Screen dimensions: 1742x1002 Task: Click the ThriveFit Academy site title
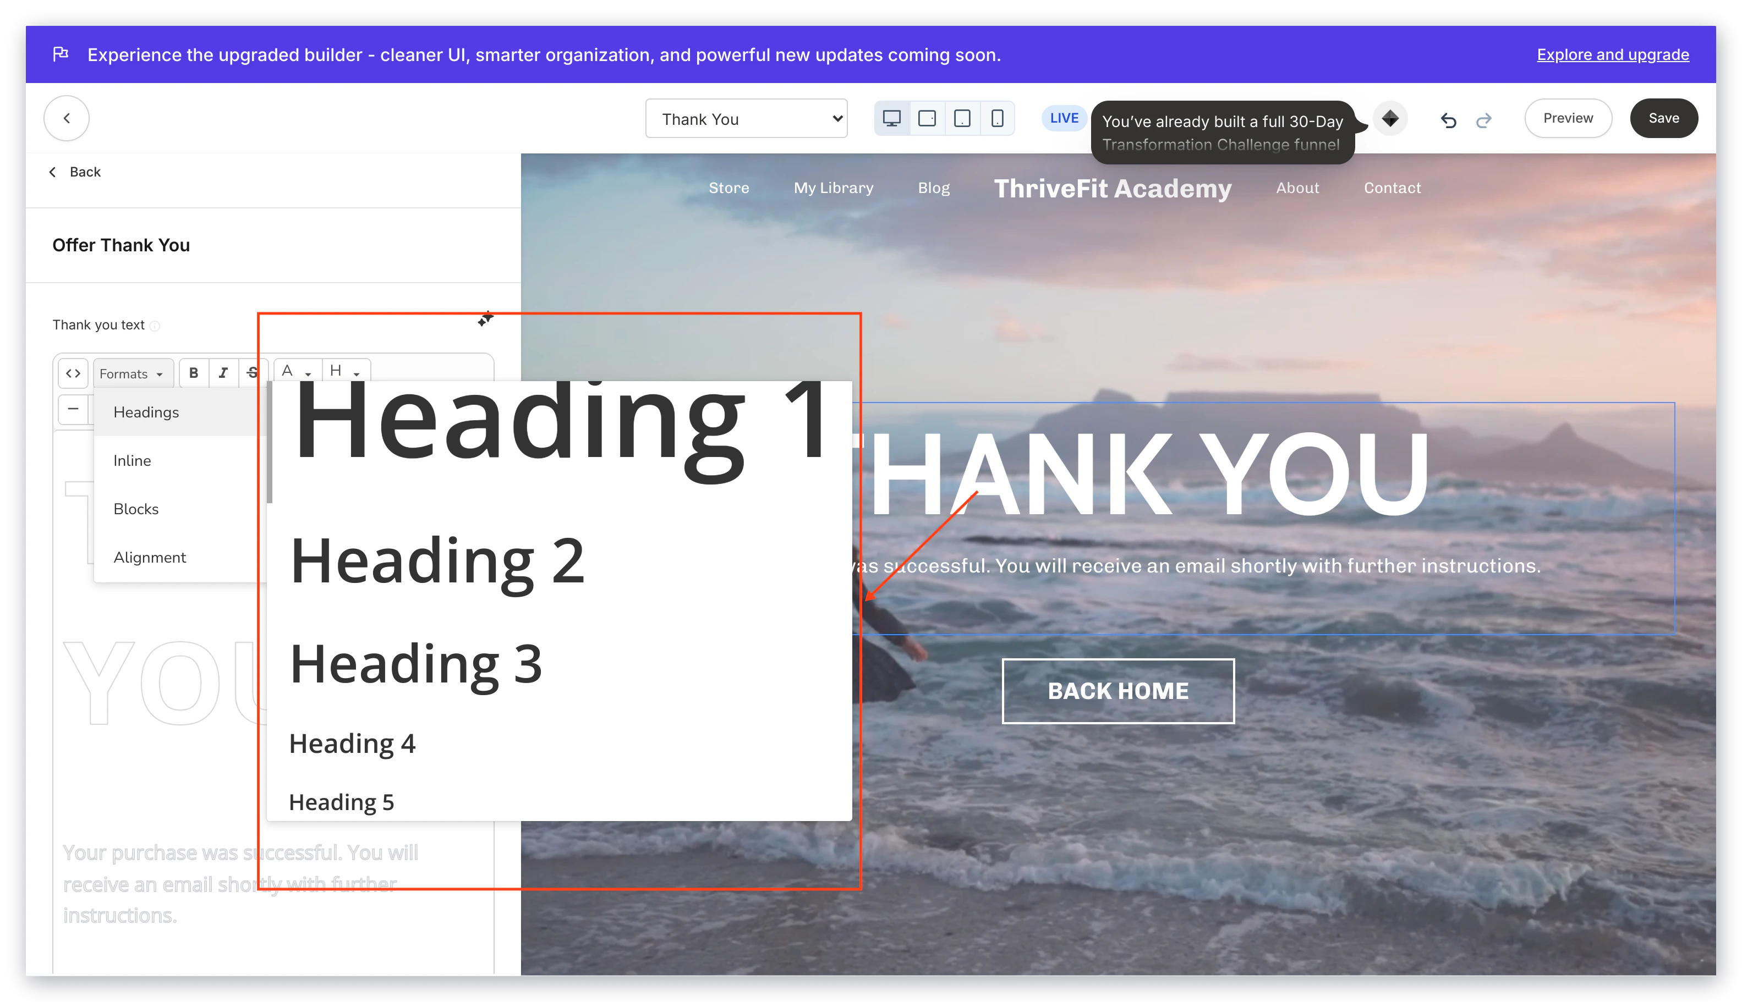[1112, 188]
